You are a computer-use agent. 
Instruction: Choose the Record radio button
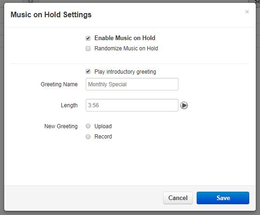point(88,137)
